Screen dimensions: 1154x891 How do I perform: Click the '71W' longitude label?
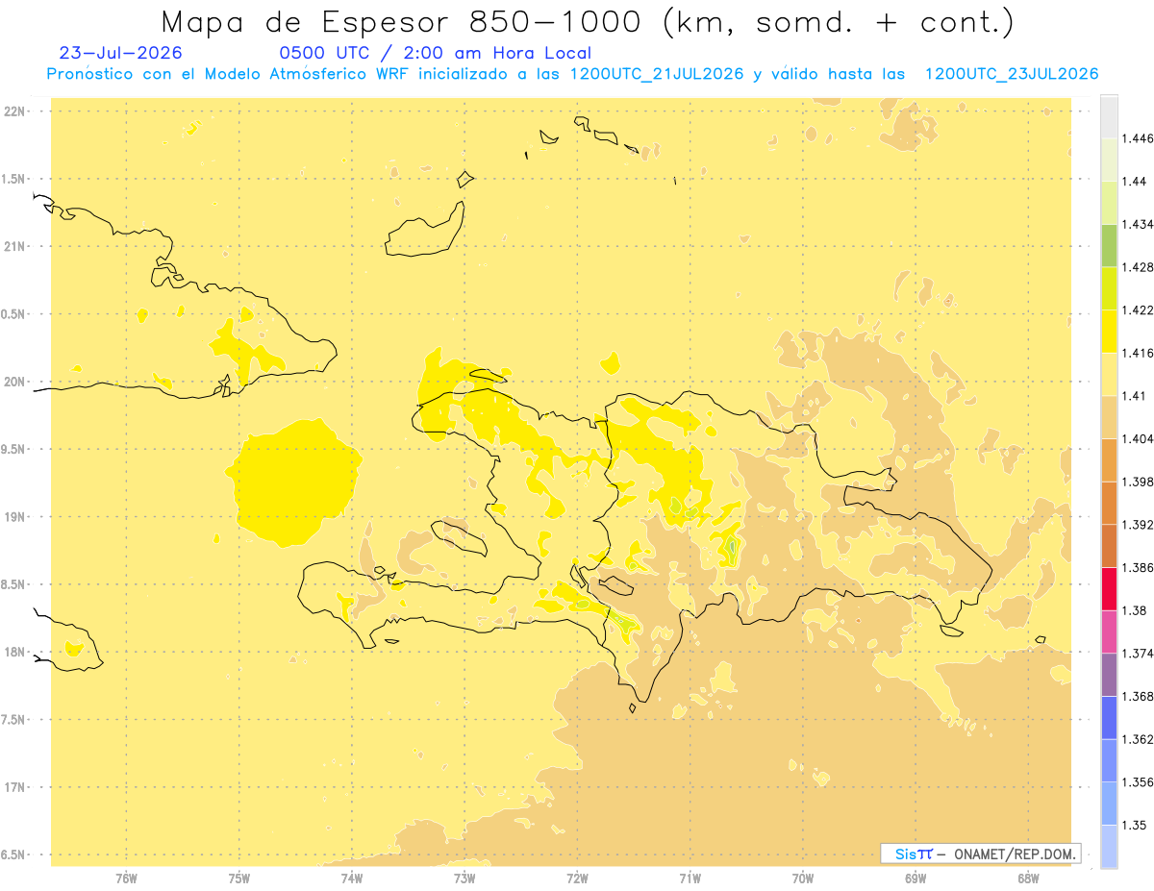[690, 878]
